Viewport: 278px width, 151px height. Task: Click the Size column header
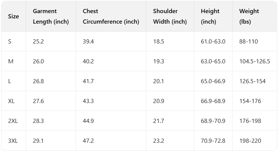tap(13, 16)
